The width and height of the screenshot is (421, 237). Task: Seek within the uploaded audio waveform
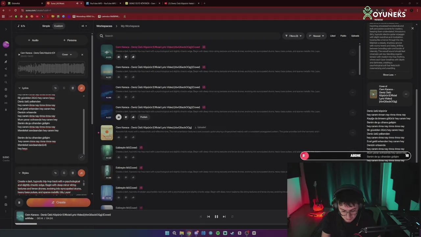coord(51,68)
